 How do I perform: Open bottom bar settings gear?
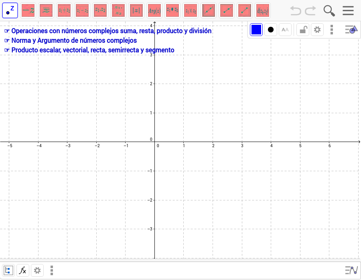pos(37,270)
